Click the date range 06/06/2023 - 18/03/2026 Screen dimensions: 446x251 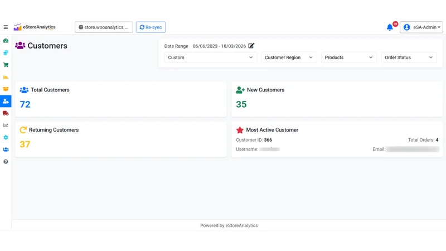(219, 46)
